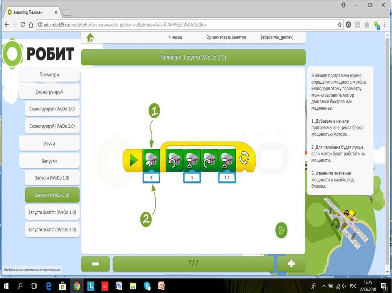Open Chrome from the taskbar

(76, 286)
